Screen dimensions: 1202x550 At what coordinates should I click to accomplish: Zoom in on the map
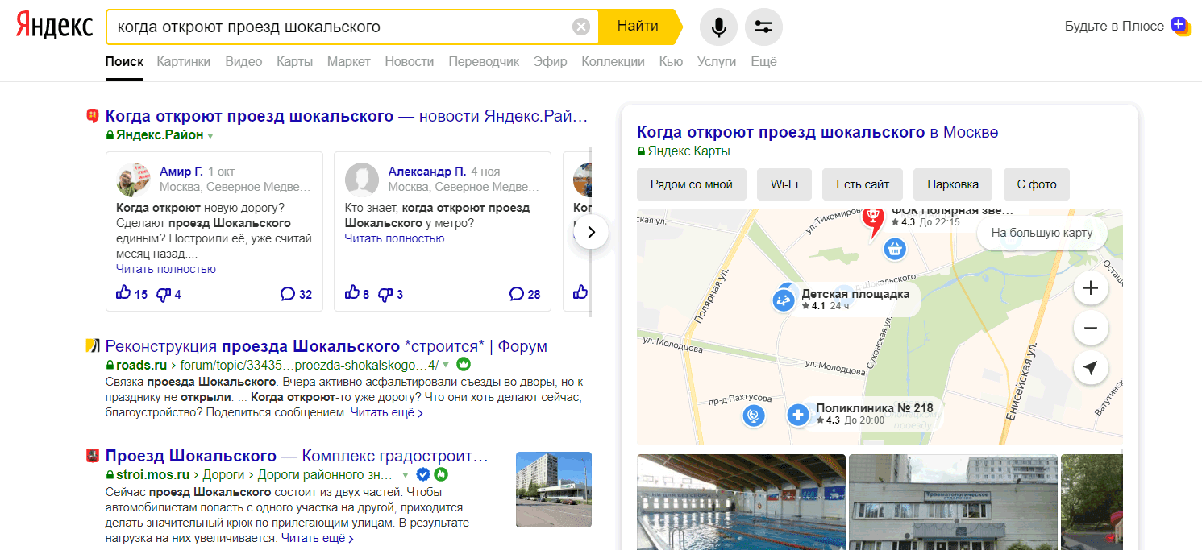tap(1091, 288)
